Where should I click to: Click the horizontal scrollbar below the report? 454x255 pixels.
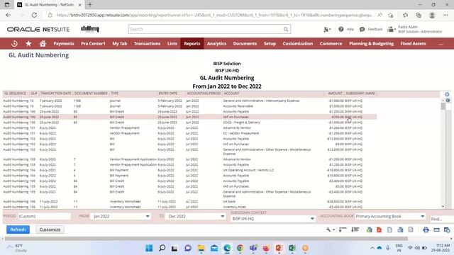[206, 239]
